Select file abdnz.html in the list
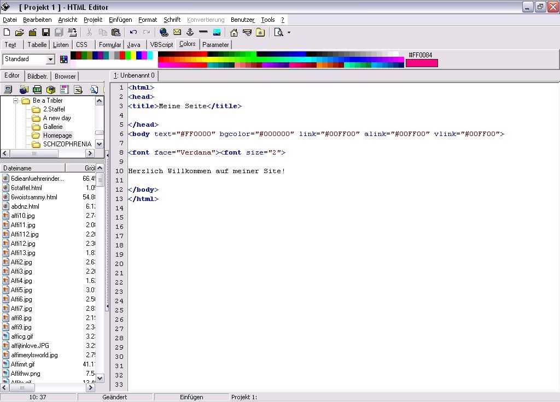The image size is (560, 402). tap(25, 206)
